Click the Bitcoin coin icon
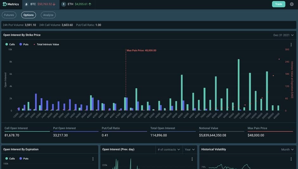This screenshot has width=298, height=169. coord(26,4)
